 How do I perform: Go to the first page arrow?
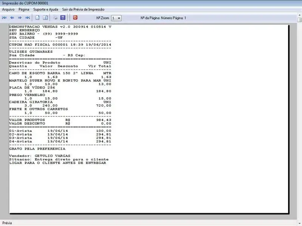point(5,18)
